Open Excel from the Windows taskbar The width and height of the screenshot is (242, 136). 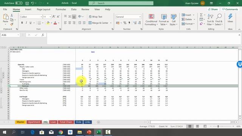point(98,132)
